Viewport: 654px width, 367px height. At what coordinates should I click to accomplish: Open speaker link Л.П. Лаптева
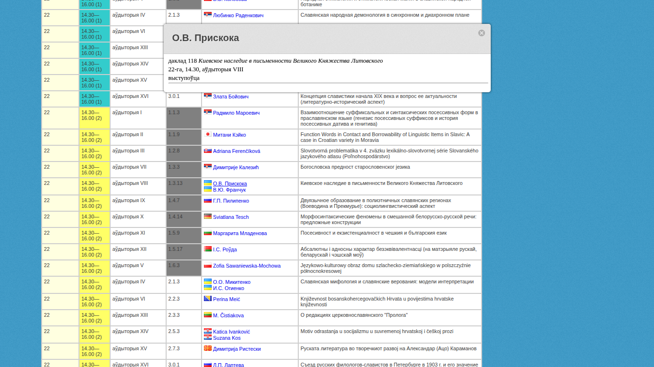[228, 365]
